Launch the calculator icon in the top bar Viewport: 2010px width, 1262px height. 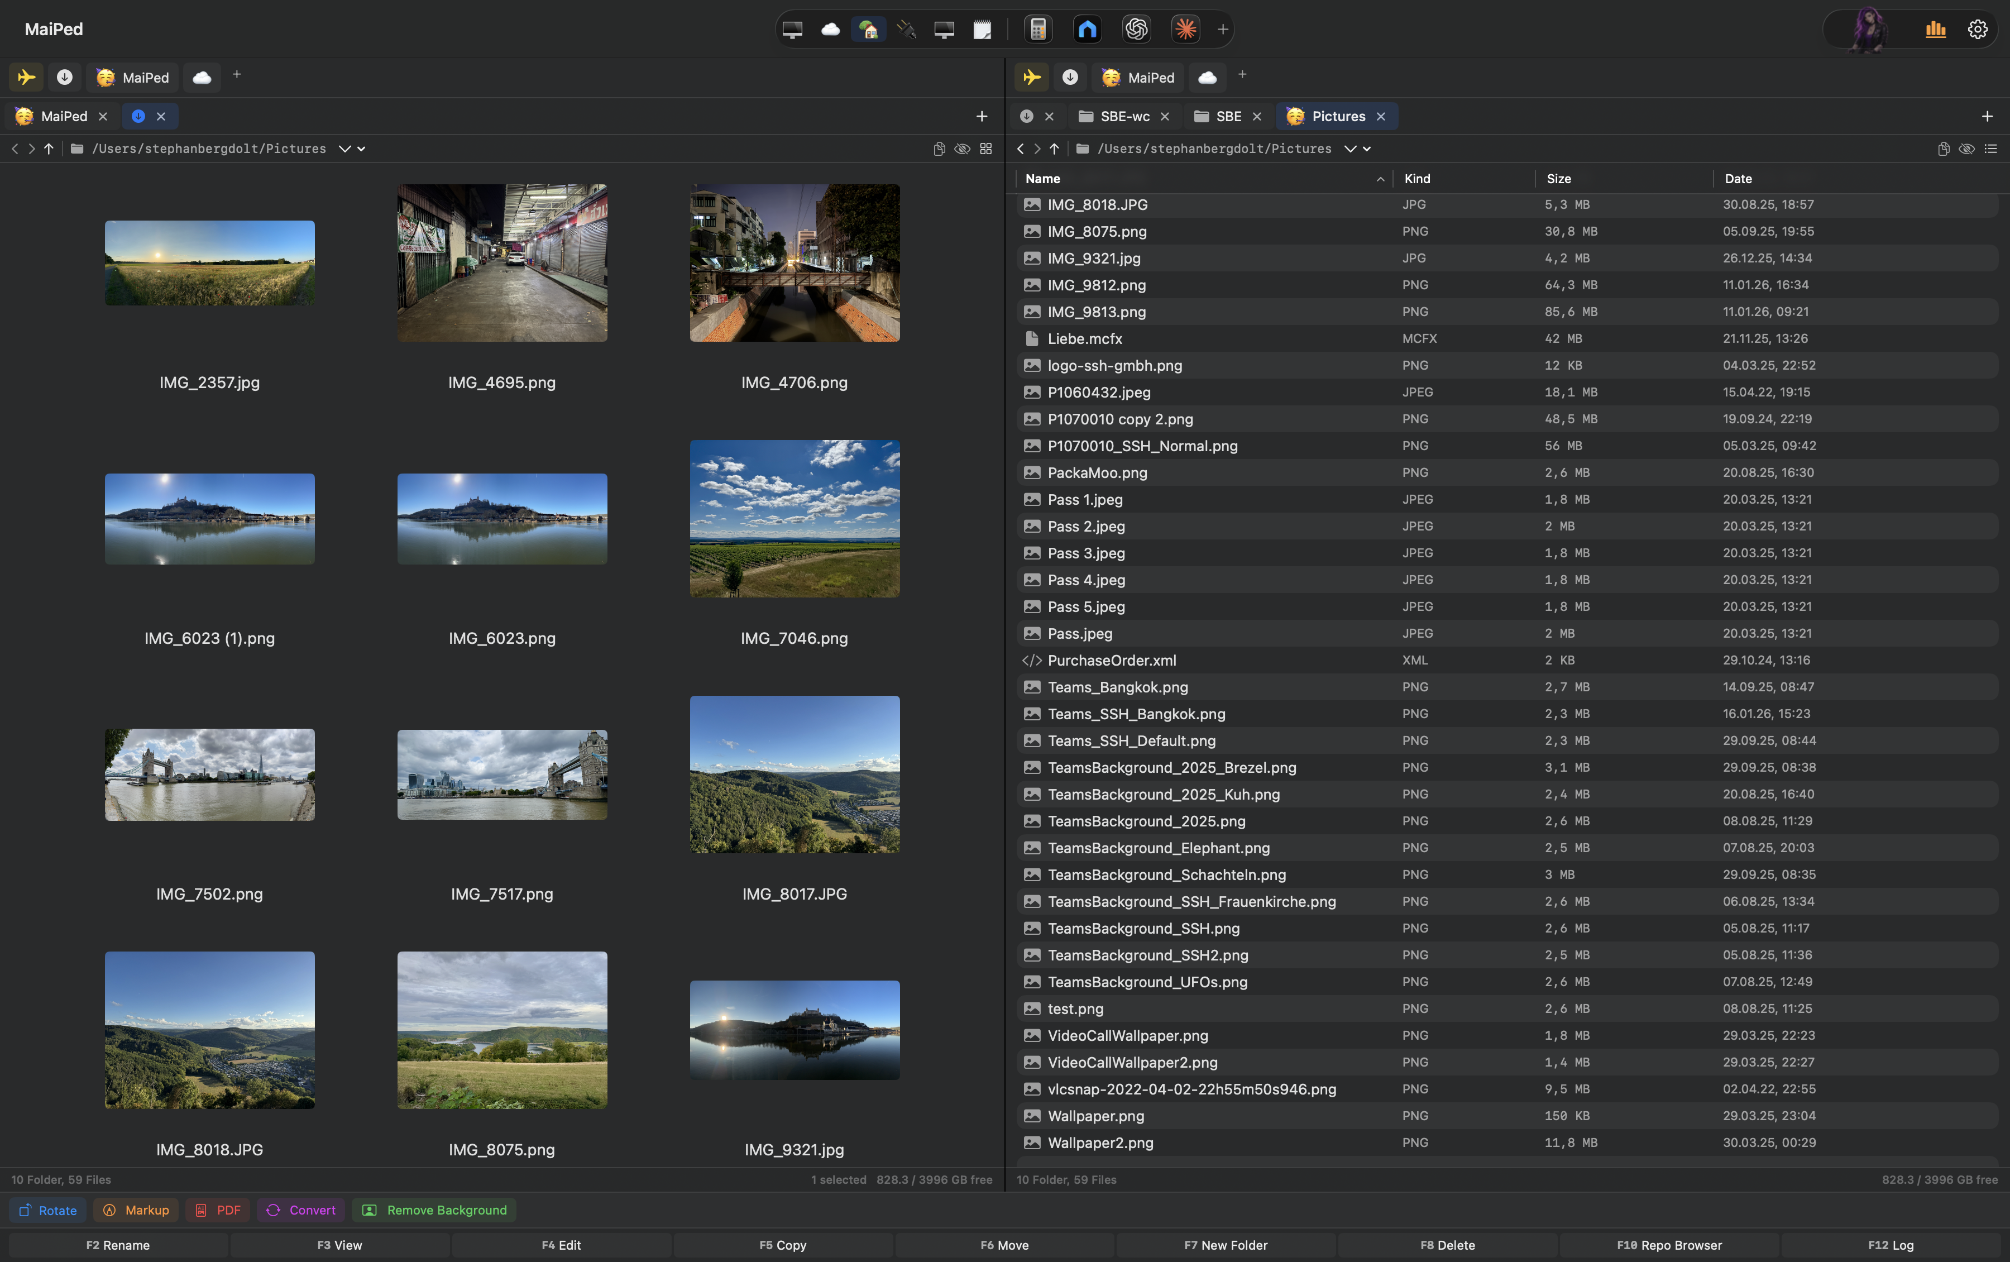(x=1037, y=28)
